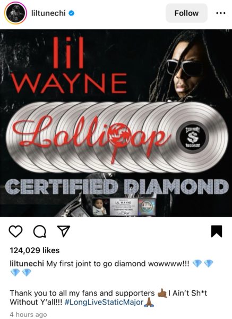Click the CERTIFIED DIAMOND text in image
The width and height of the screenshot is (232, 319).
tap(117, 187)
